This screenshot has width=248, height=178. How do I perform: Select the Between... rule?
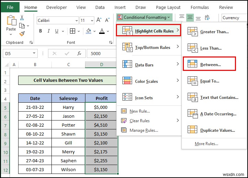click(x=209, y=64)
